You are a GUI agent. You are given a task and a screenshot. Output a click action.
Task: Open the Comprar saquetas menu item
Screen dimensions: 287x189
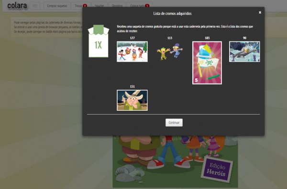57,6
